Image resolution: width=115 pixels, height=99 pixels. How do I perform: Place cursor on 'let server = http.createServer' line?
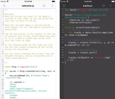(30, 71)
